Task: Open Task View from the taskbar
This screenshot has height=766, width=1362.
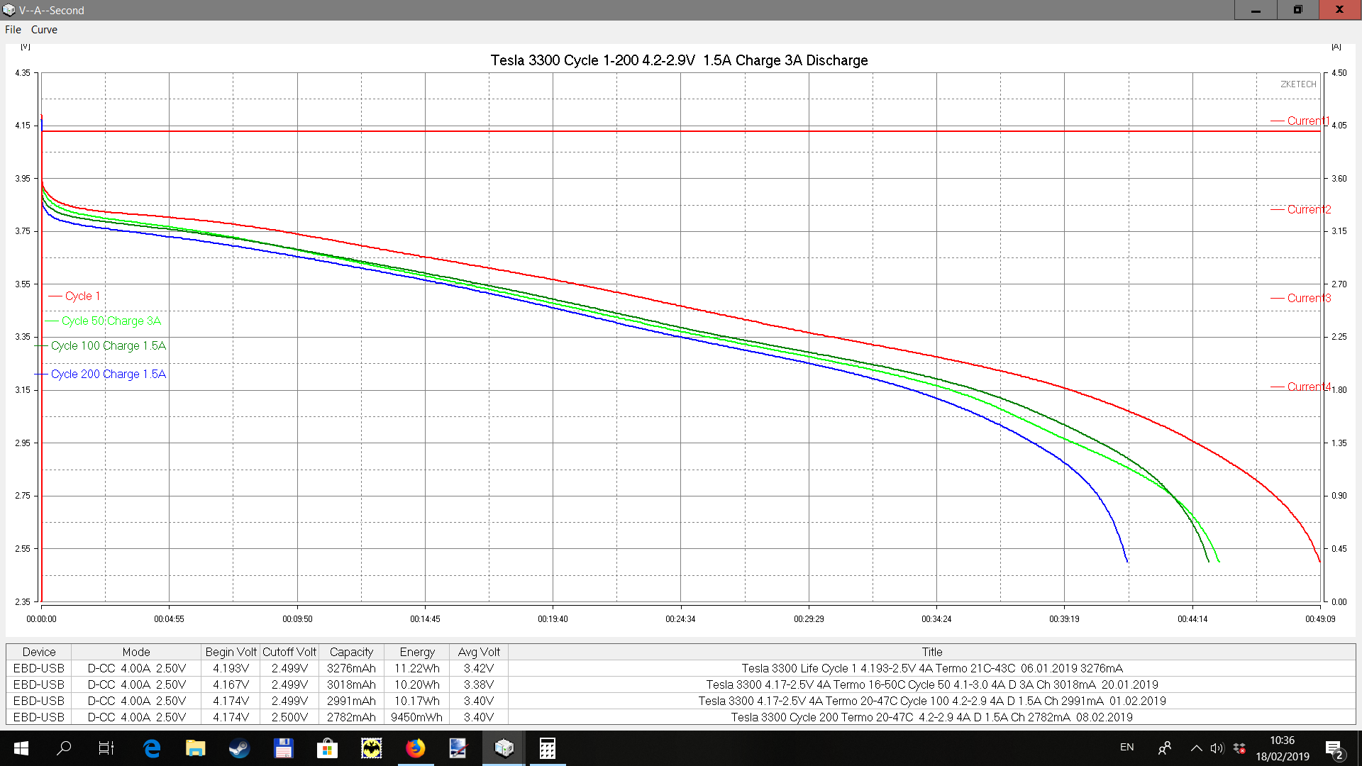Action: pyautogui.click(x=106, y=748)
